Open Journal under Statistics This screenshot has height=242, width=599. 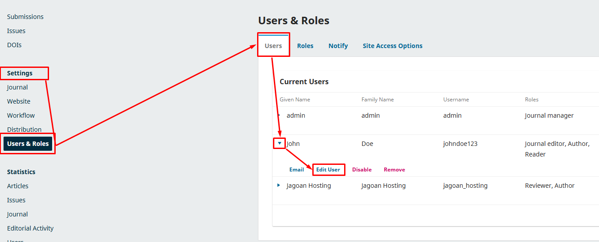click(x=17, y=214)
